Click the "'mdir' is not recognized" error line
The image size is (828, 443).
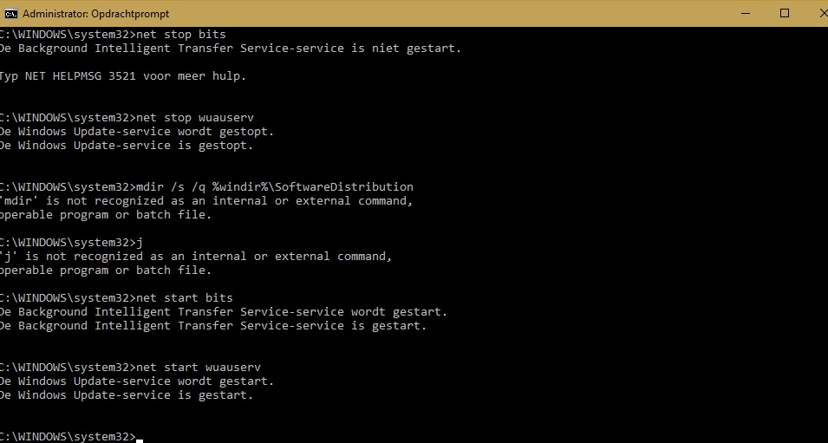(x=206, y=200)
